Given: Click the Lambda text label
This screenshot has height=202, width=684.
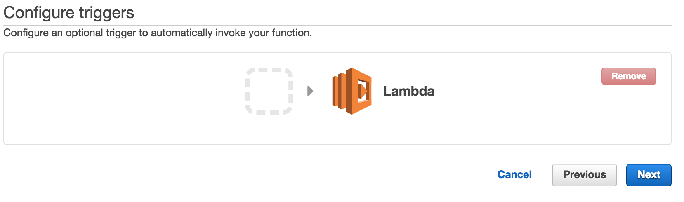Looking at the screenshot, I should [x=408, y=91].
